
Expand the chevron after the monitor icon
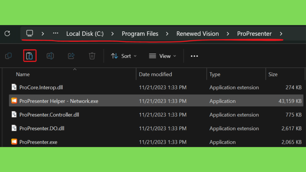pyautogui.click(x=43, y=34)
